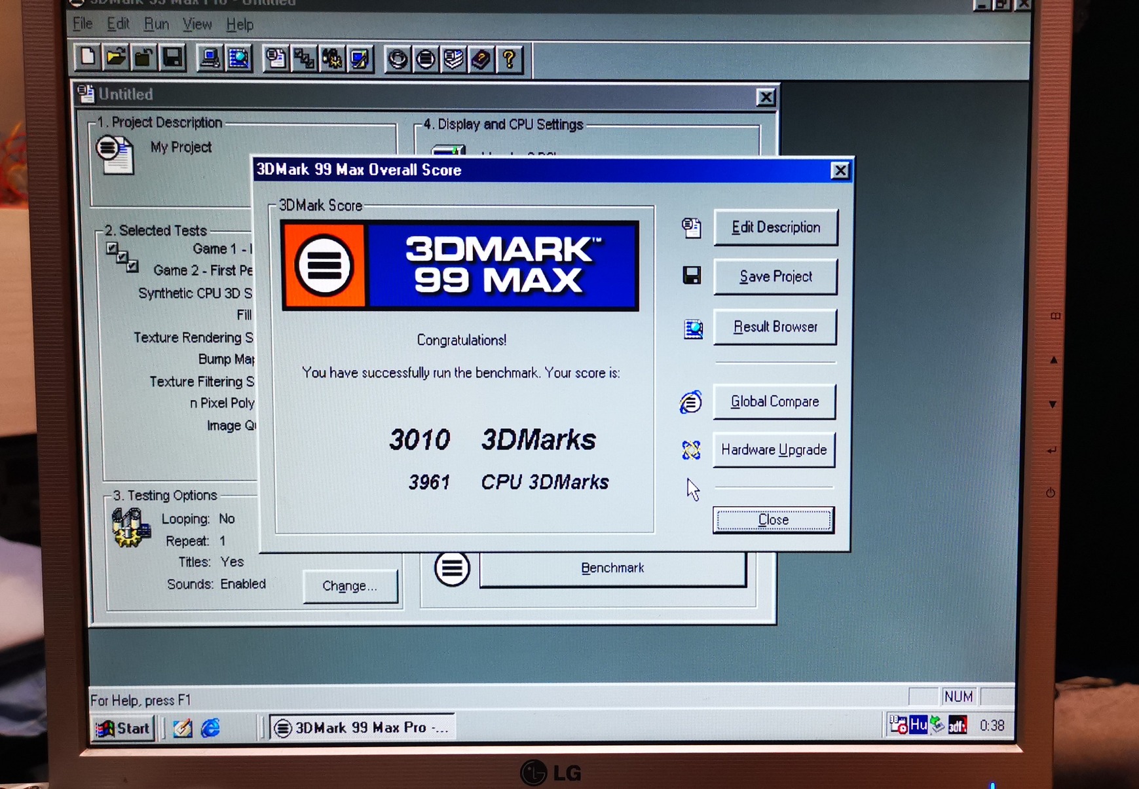The height and width of the screenshot is (789, 1139).
Task: Click the help book toolbar icon
Action: [x=481, y=60]
